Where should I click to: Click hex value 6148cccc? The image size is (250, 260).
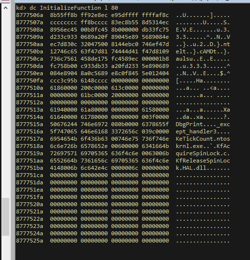coord(94,81)
